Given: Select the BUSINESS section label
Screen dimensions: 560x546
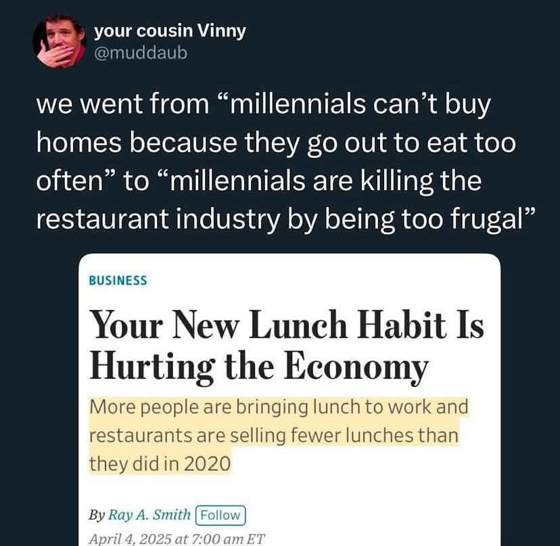Looking at the screenshot, I should tap(118, 281).
